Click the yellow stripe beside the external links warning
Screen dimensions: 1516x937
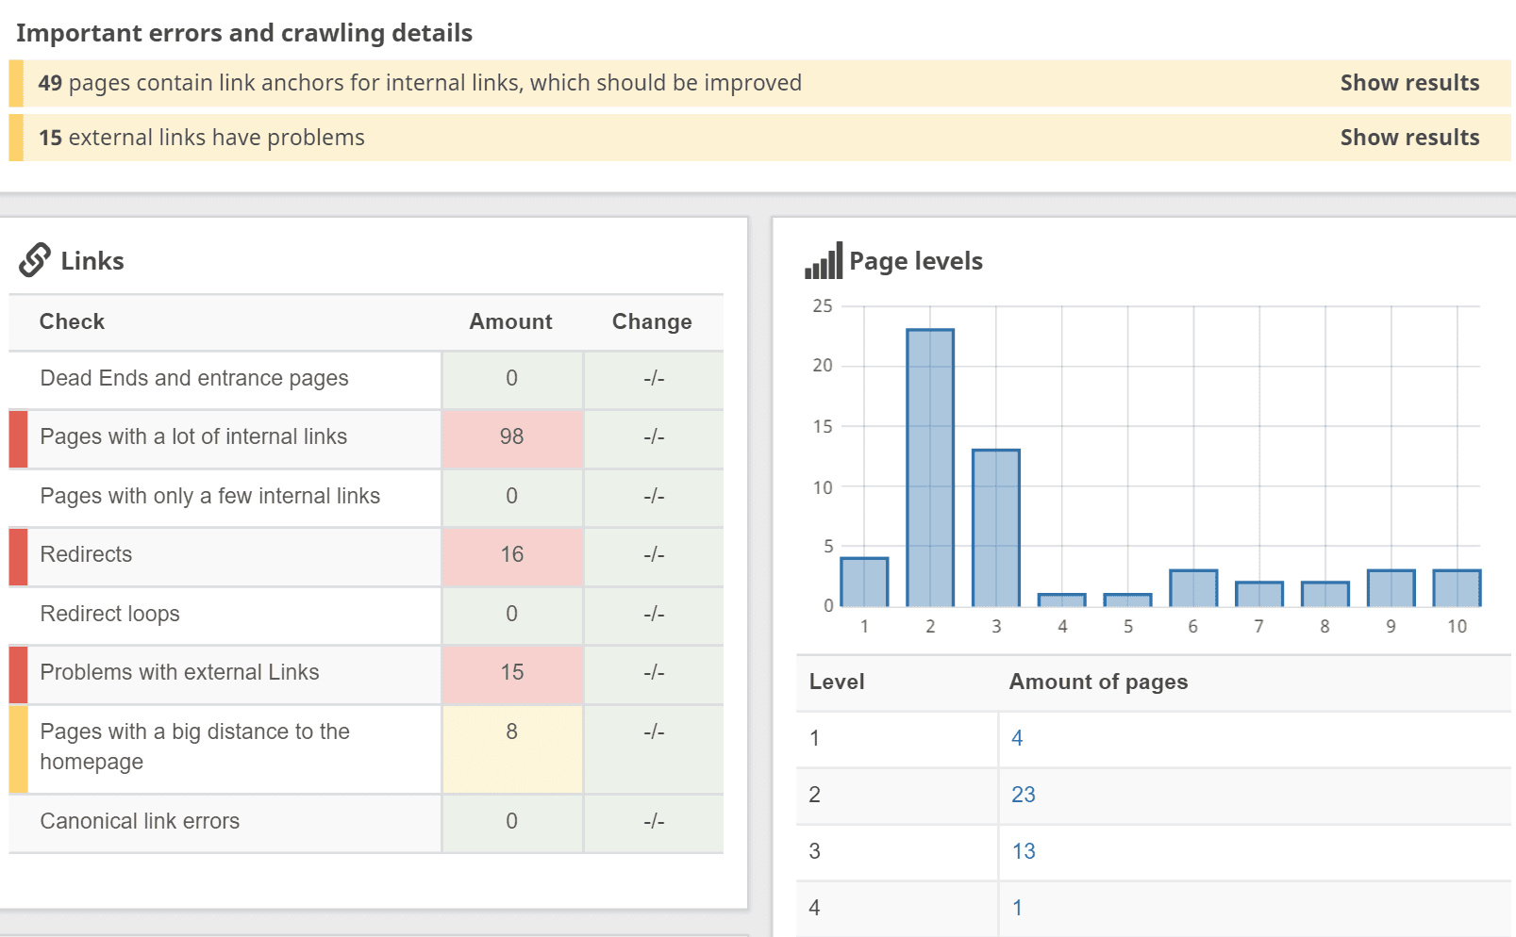click(14, 138)
